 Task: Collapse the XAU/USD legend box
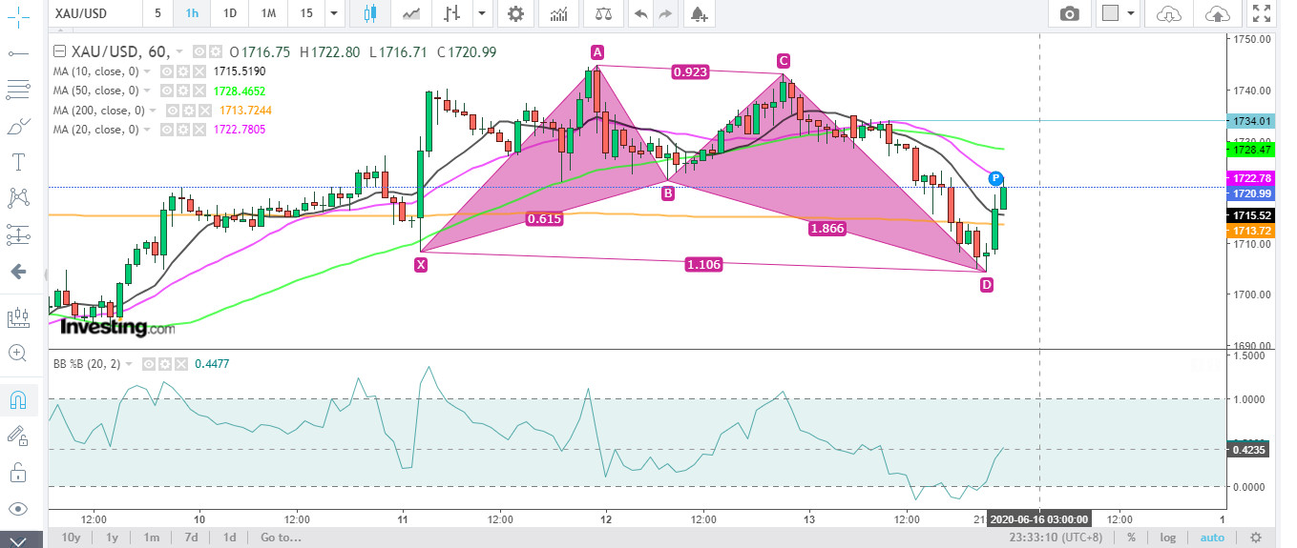tap(61, 51)
